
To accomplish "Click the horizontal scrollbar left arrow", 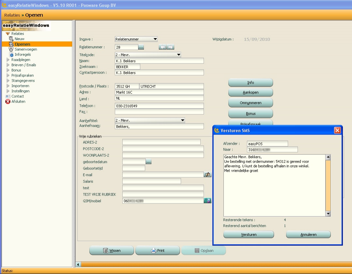I will 78,265.
